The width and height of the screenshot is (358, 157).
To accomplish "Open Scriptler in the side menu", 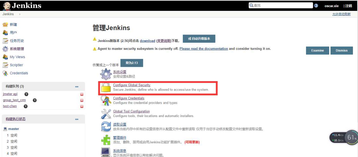I will (16, 65).
